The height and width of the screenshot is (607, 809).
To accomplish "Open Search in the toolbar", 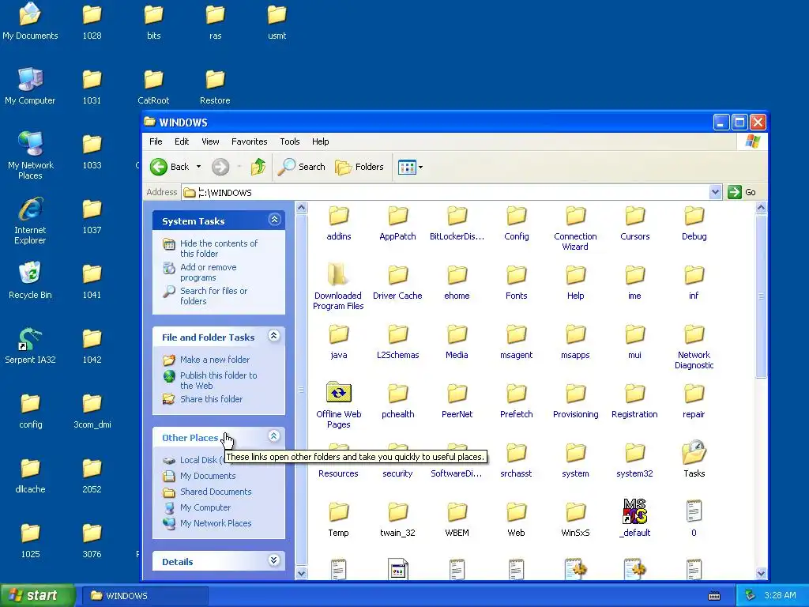I will coord(301,167).
